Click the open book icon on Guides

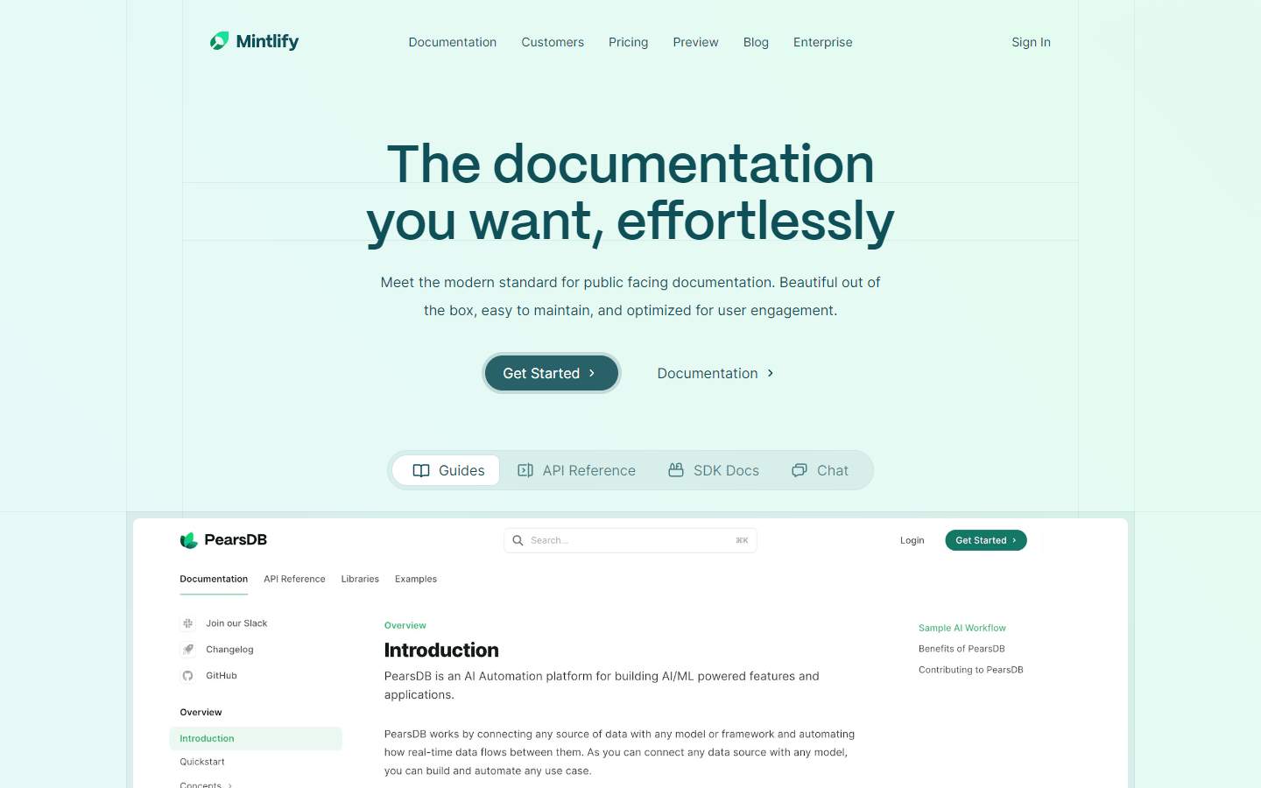(x=421, y=470)
